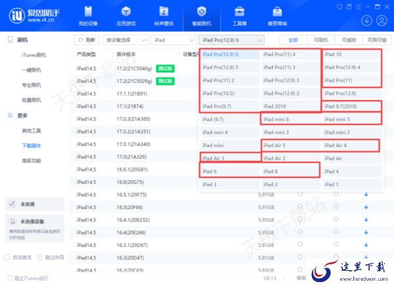Open iTunes刷机 in the sidebar
Viewport: 394px width, 284px height.
[x=34, y=55]
